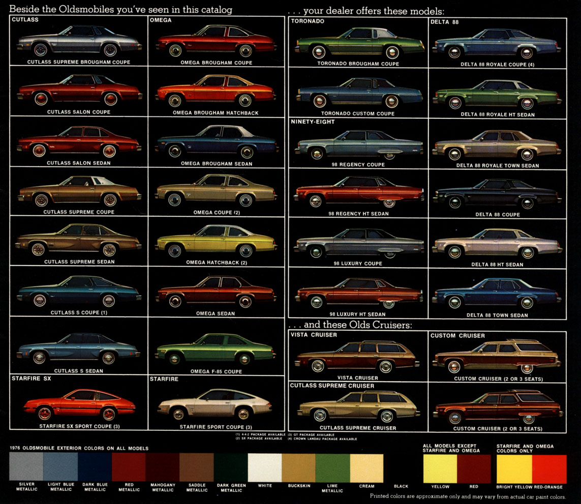Select "your dealer offers these models" headline

[x=366, y=11]
